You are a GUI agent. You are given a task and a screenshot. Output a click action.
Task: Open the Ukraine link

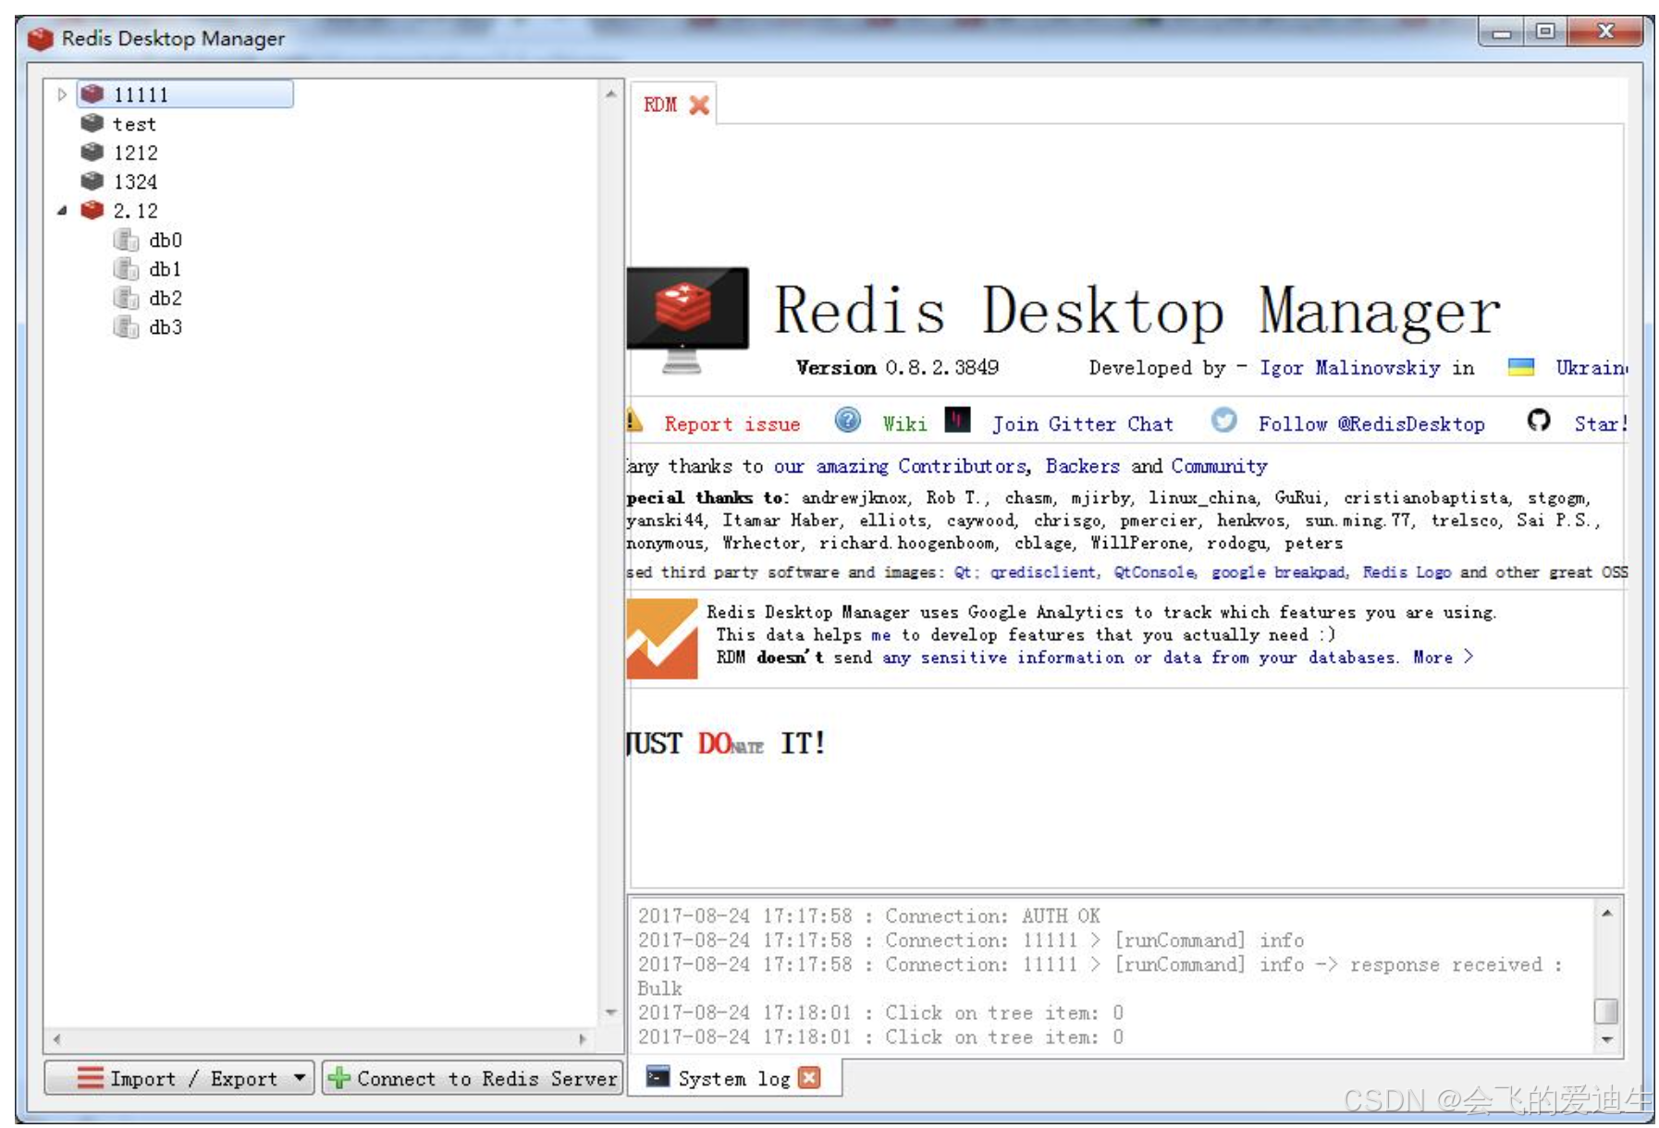pos(1591,368)
